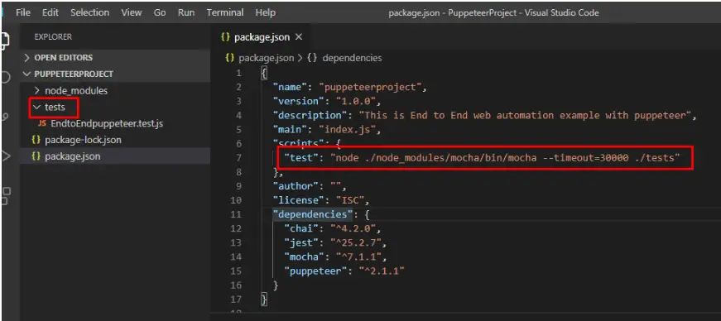721x321 pixels.
Task: Click the "license" key
Action: coord(298,200)
